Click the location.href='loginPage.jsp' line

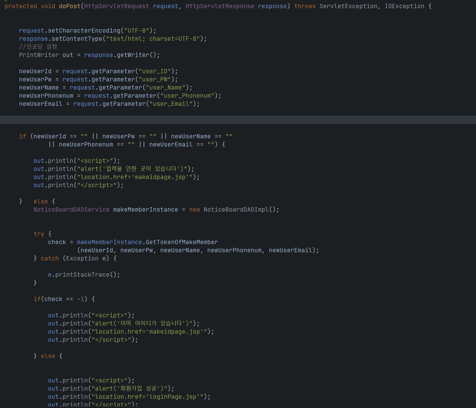pyautogui.click(x=129, y=397)
